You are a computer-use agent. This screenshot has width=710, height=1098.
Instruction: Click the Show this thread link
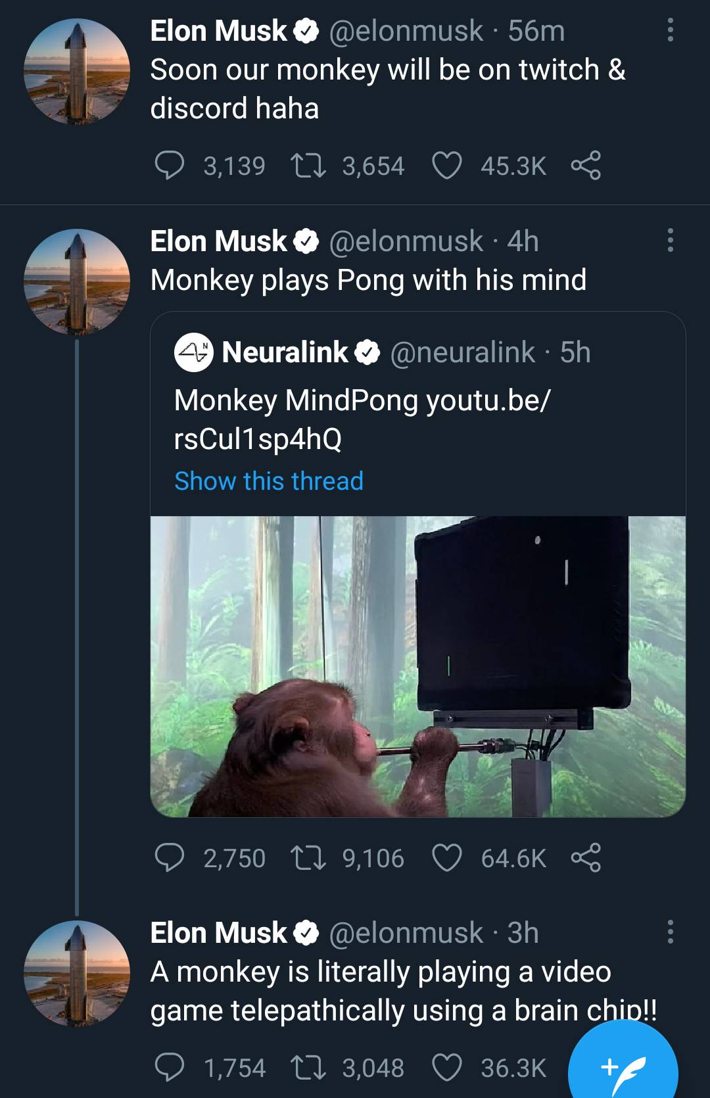tap(268, 481)
